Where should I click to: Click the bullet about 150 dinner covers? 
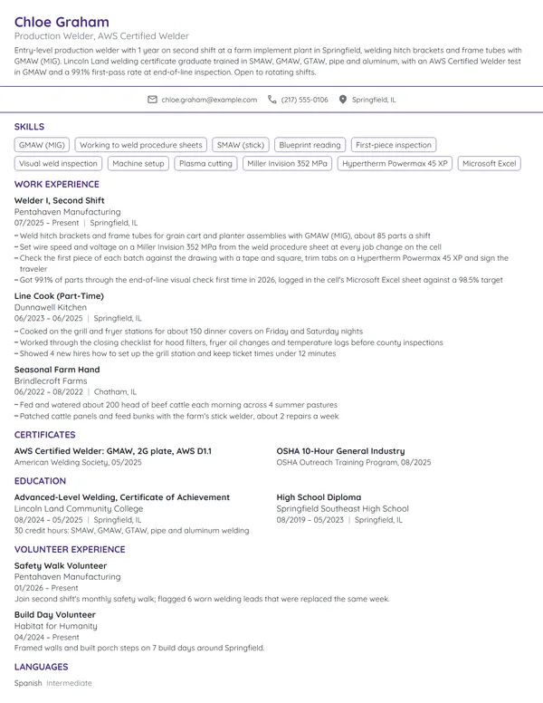pos(188,332)
